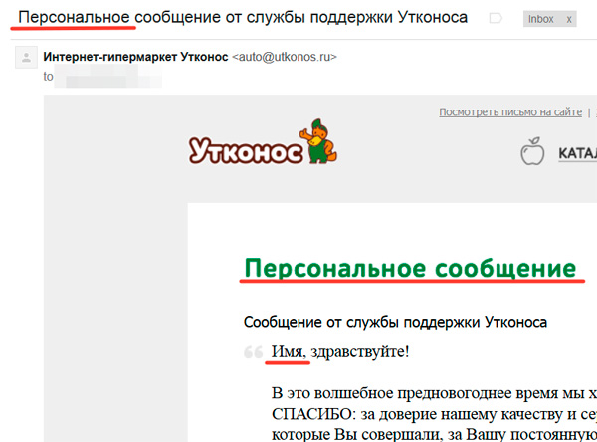Open the Inbox label

click(x=540, y=19)
